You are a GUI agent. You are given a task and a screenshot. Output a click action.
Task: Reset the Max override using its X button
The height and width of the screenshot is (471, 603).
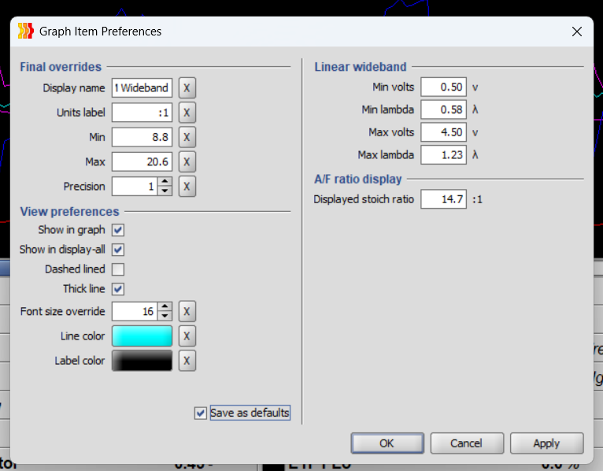point(187,161)
